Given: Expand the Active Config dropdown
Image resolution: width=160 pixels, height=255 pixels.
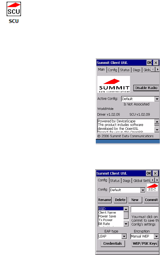Looking at the screenshot, I should (157, 99).
